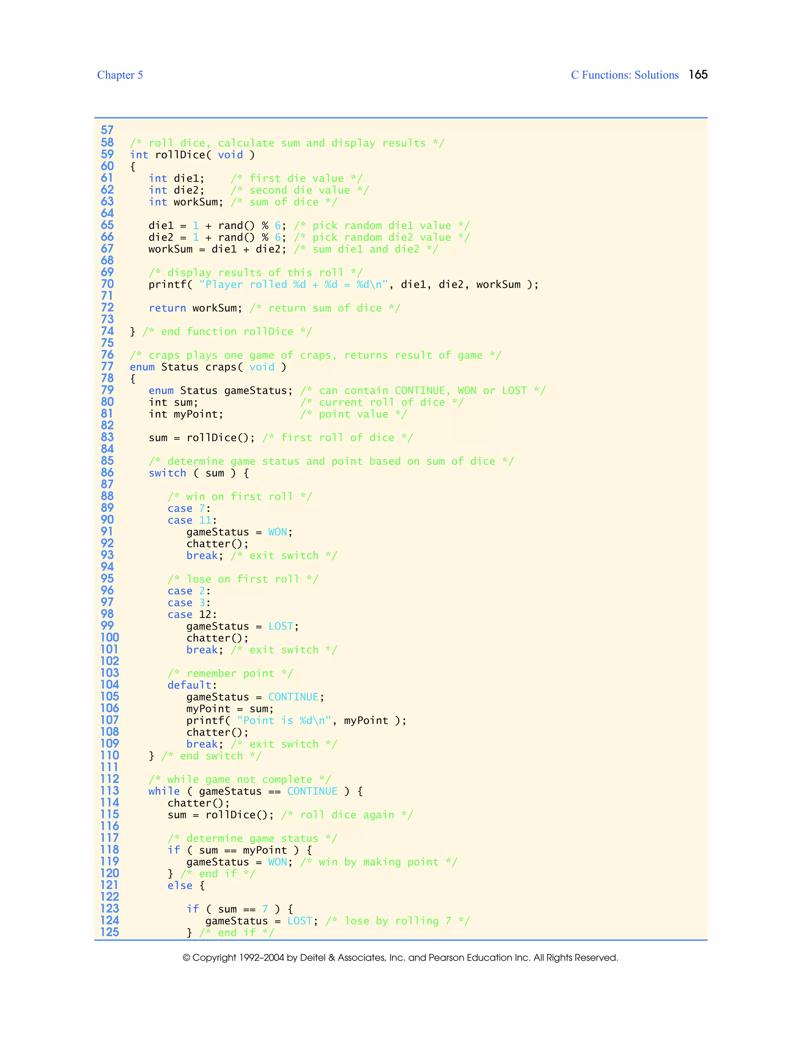Click the 'case 11:' label
The height and width of the screenshot is (1037, 802).
tap(192, 520)
